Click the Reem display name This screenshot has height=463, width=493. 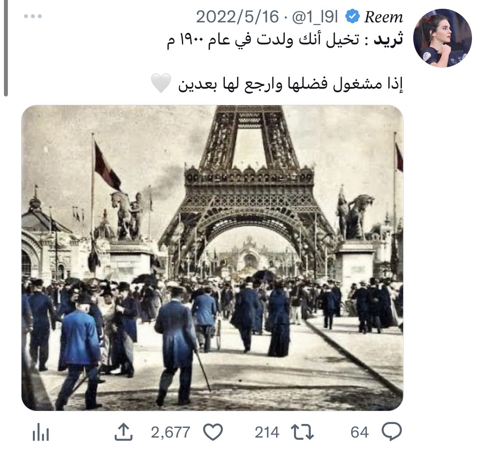point(383,17)
